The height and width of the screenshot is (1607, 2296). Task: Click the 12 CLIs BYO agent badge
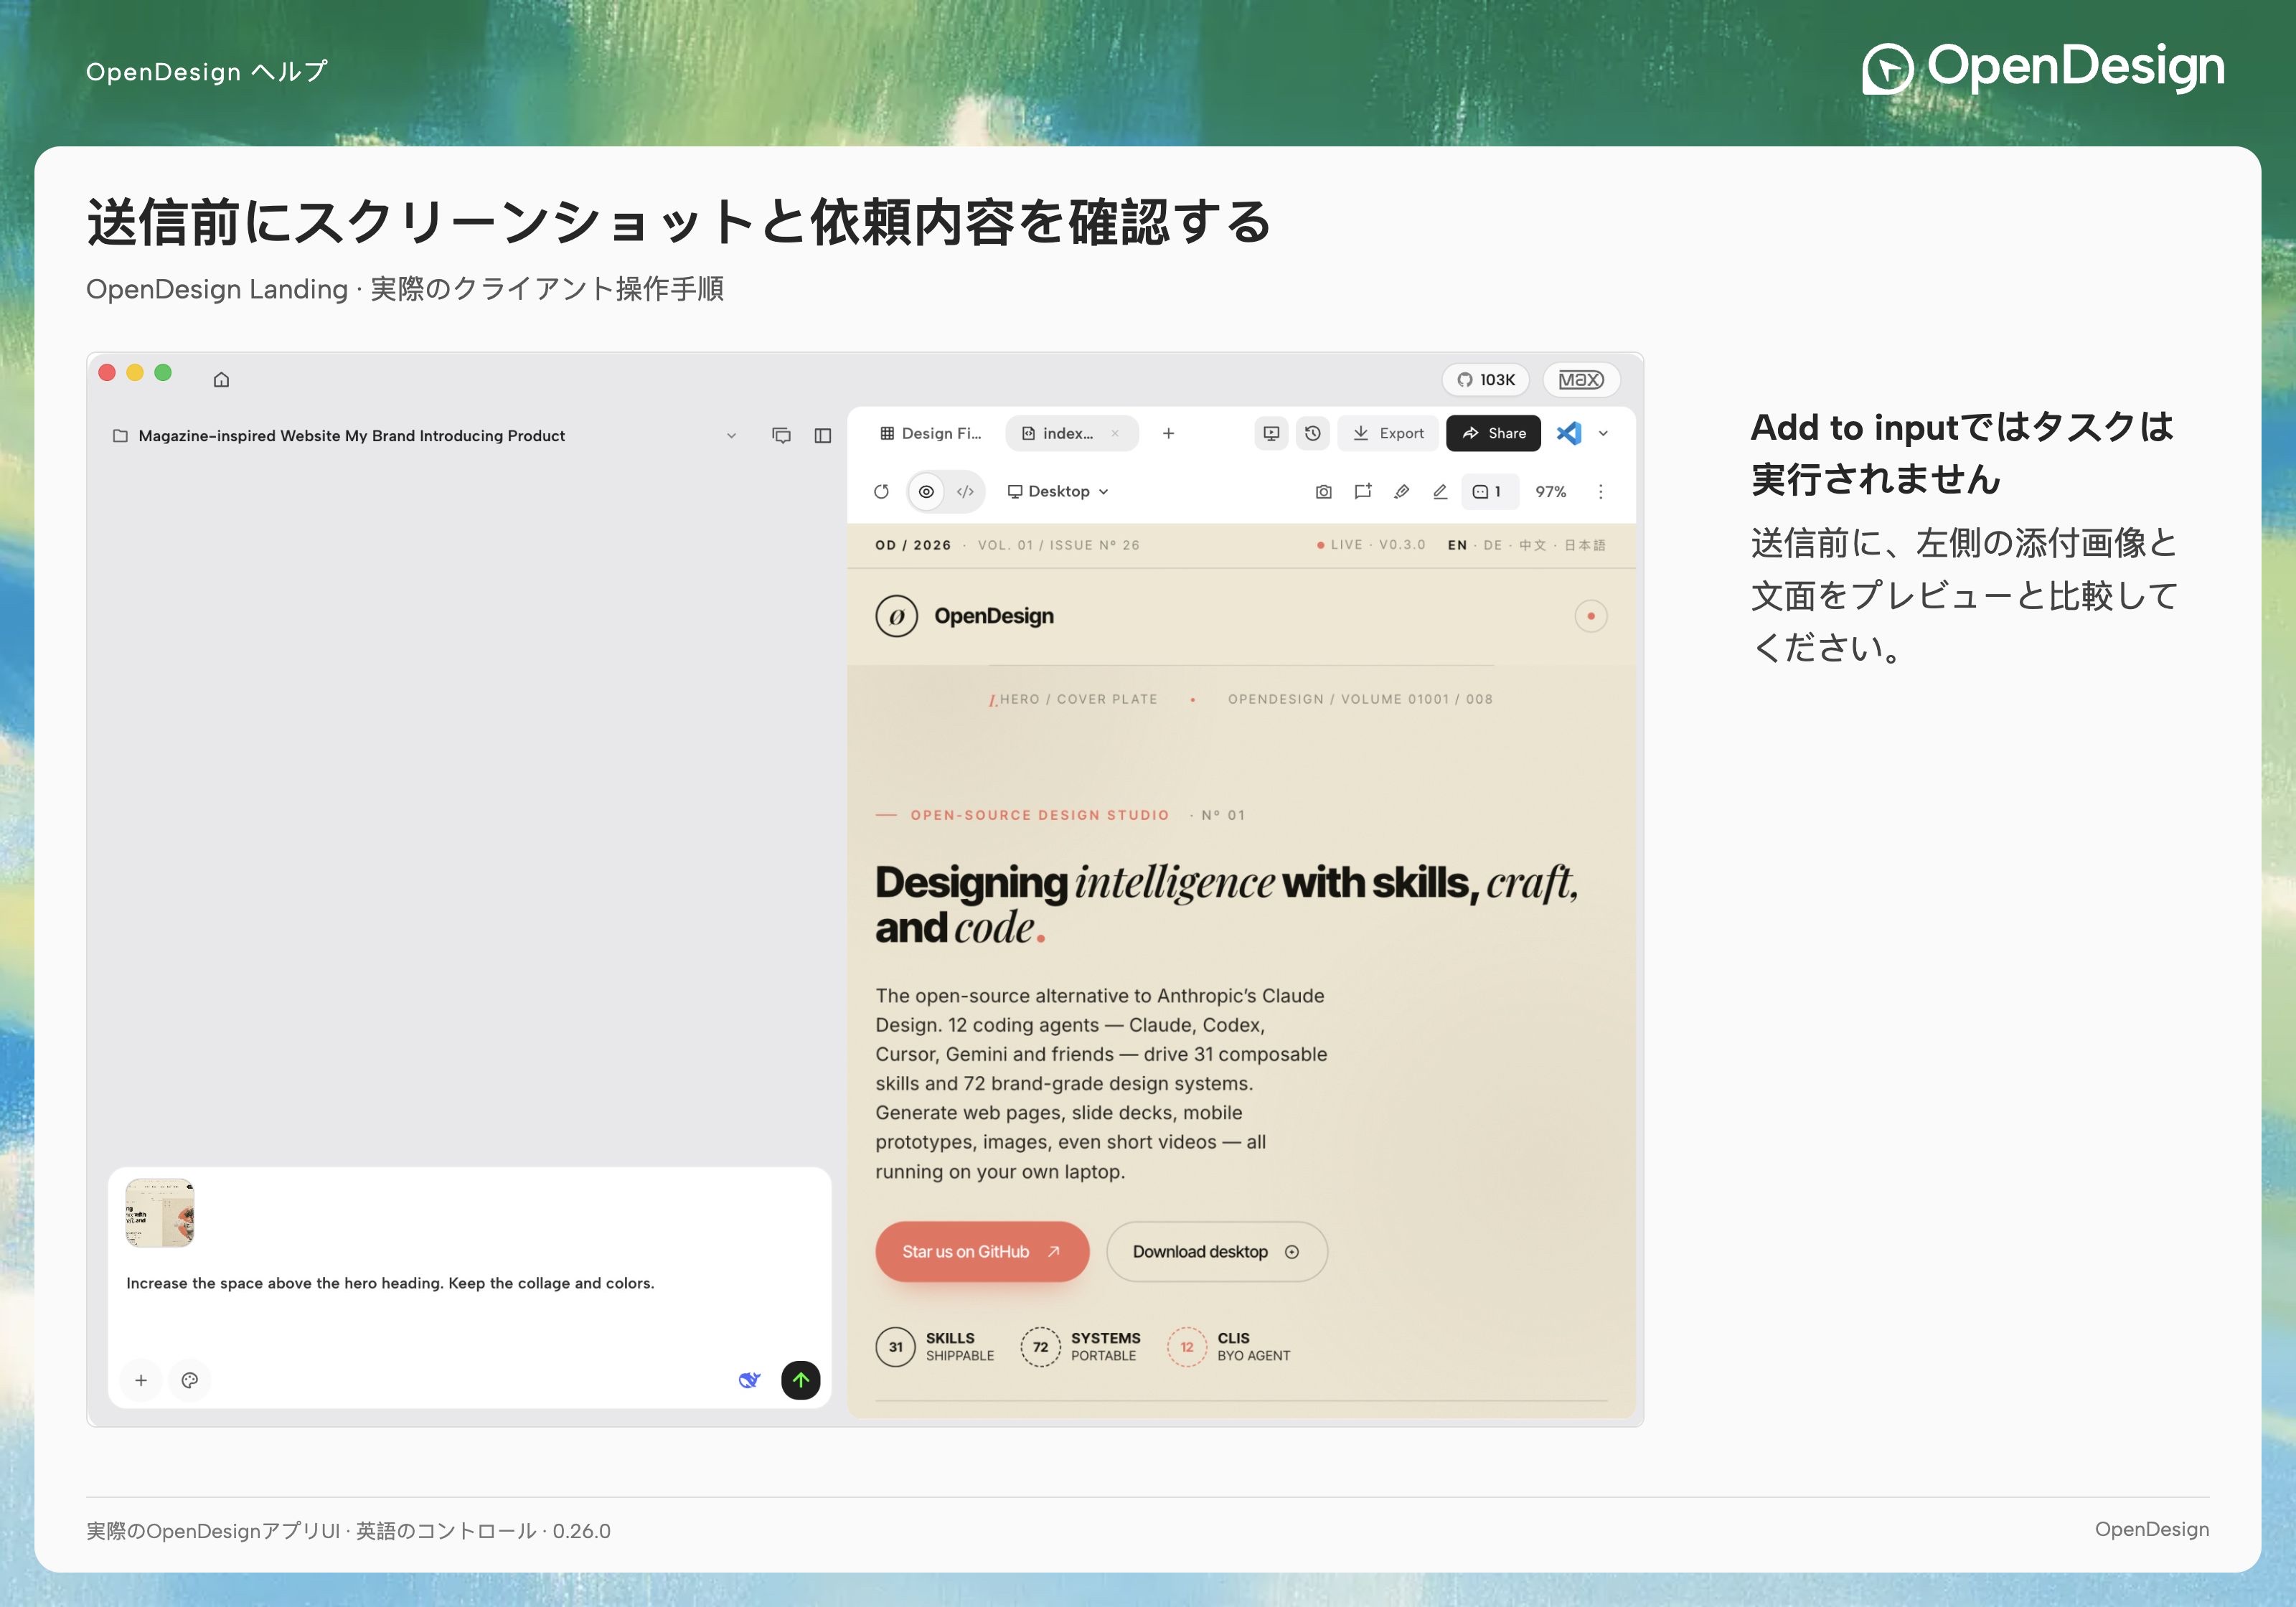tap(1229, 1347)
